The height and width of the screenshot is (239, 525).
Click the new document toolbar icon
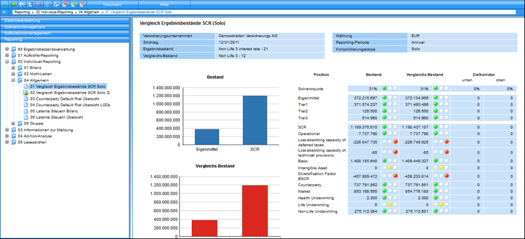(x=30, y=4)
